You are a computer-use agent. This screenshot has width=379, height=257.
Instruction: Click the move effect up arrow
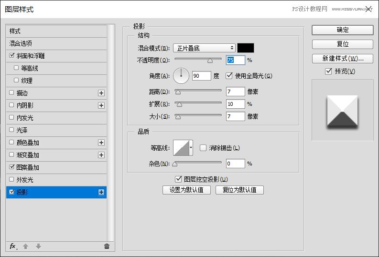[26, 246]
